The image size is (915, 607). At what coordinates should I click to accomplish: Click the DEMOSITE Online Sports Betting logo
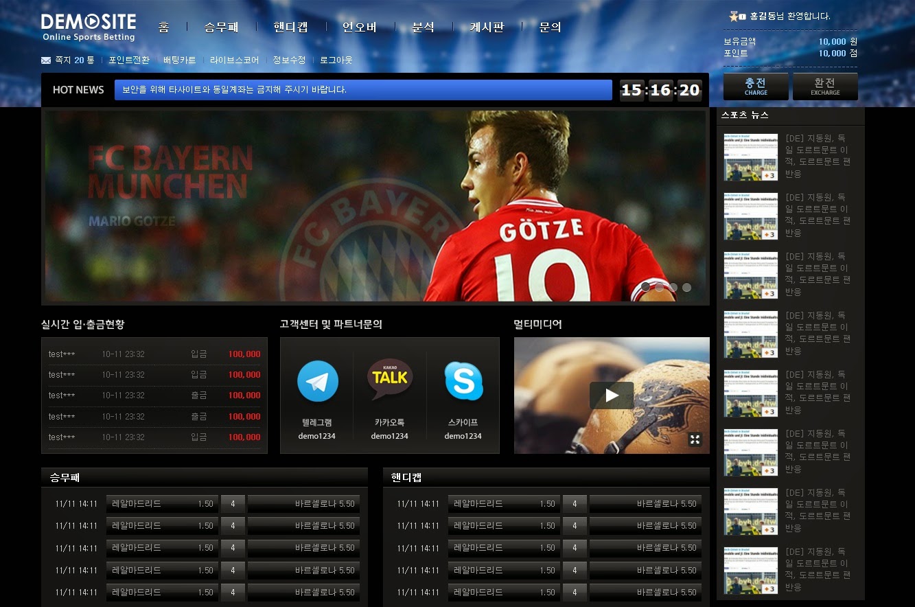point(89,27)
